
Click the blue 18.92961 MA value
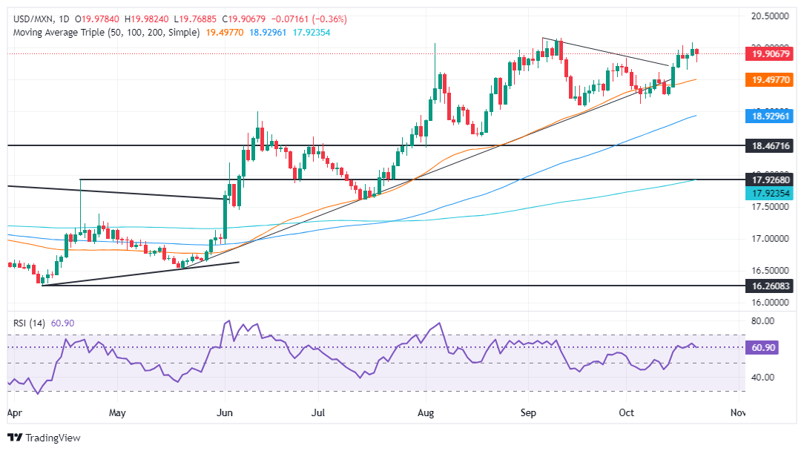pyautogui.click(x=268, y=33)
